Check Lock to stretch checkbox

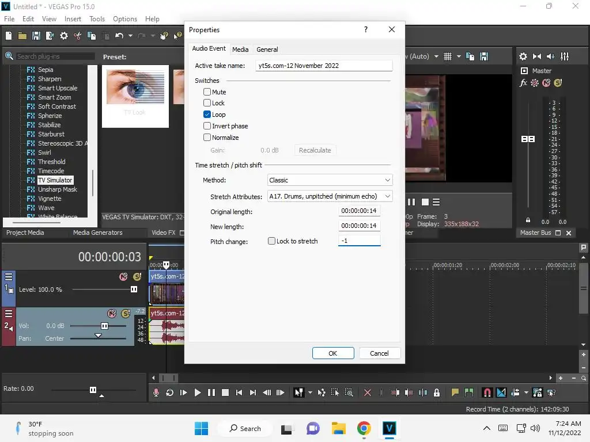tap(271, 241)
